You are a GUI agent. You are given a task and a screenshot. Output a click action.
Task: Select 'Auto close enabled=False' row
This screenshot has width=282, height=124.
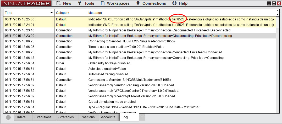140,69
